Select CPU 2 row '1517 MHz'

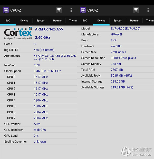[41, 89]
